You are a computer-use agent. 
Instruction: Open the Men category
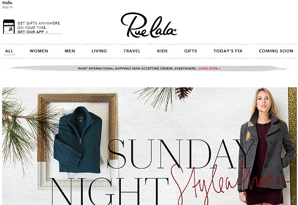pos(70,51)
